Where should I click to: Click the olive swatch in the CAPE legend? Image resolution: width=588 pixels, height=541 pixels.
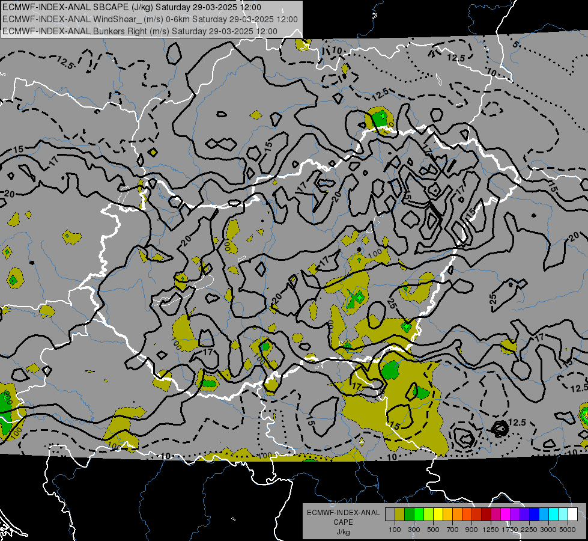tap(400, 515)
